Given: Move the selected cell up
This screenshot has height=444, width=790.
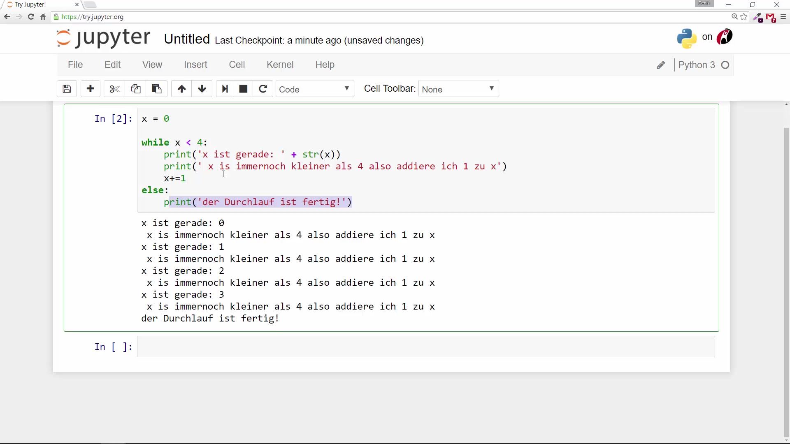Looking at the screenshot, I should 181,89.
